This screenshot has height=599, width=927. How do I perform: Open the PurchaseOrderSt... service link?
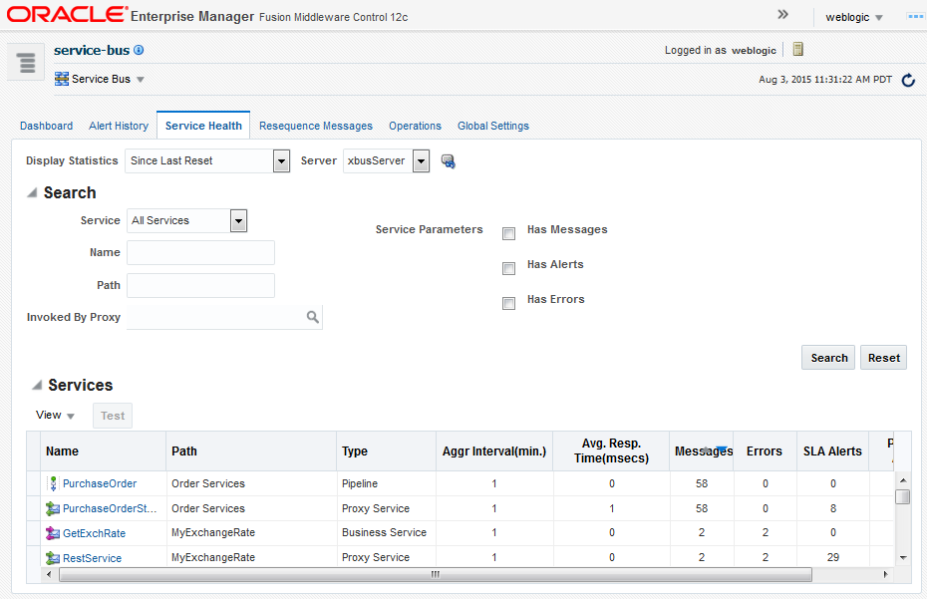tap(110, 508)
